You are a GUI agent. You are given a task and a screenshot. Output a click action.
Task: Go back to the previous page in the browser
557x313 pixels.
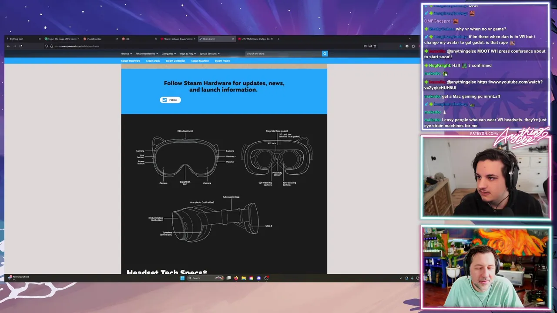(8, 46)
